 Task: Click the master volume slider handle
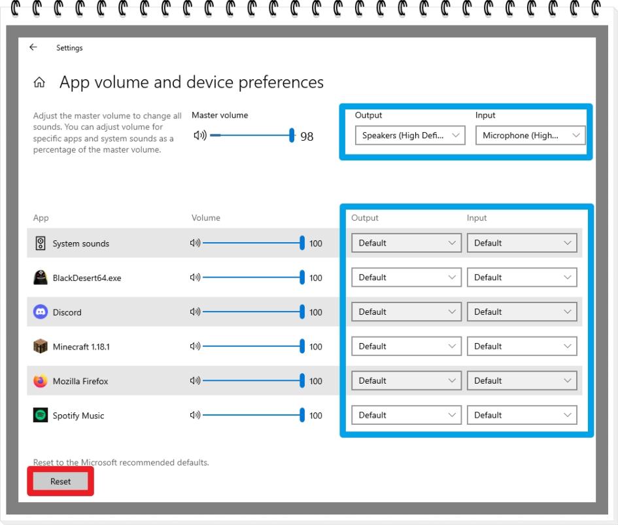pos(292,136)
